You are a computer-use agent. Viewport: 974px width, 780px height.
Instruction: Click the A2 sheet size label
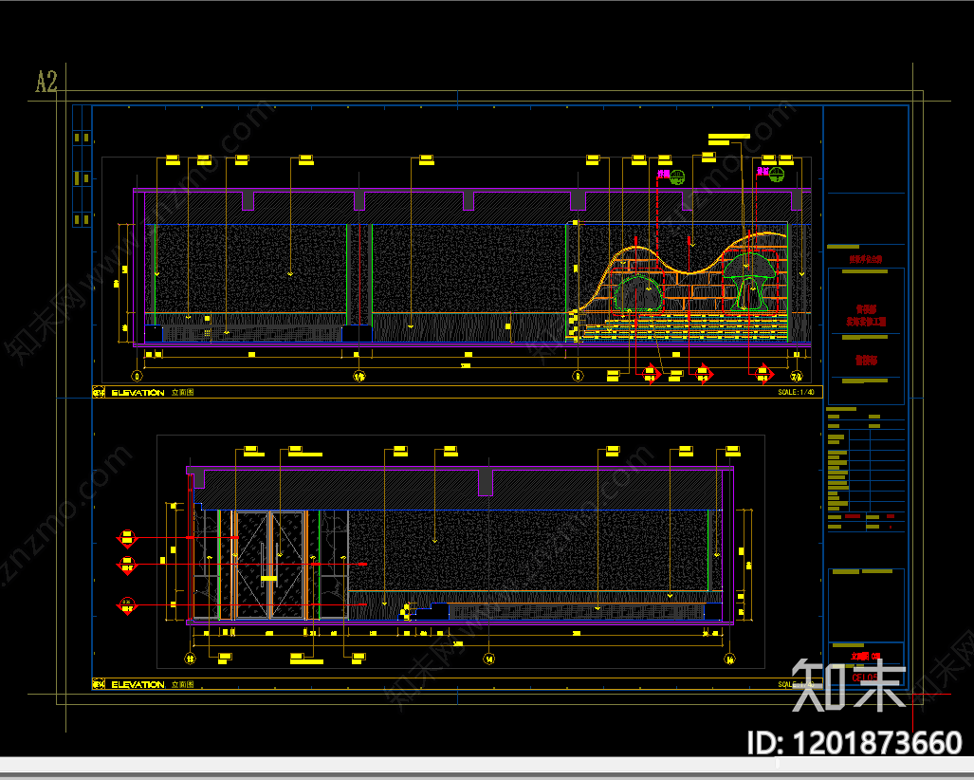(46, 82)
